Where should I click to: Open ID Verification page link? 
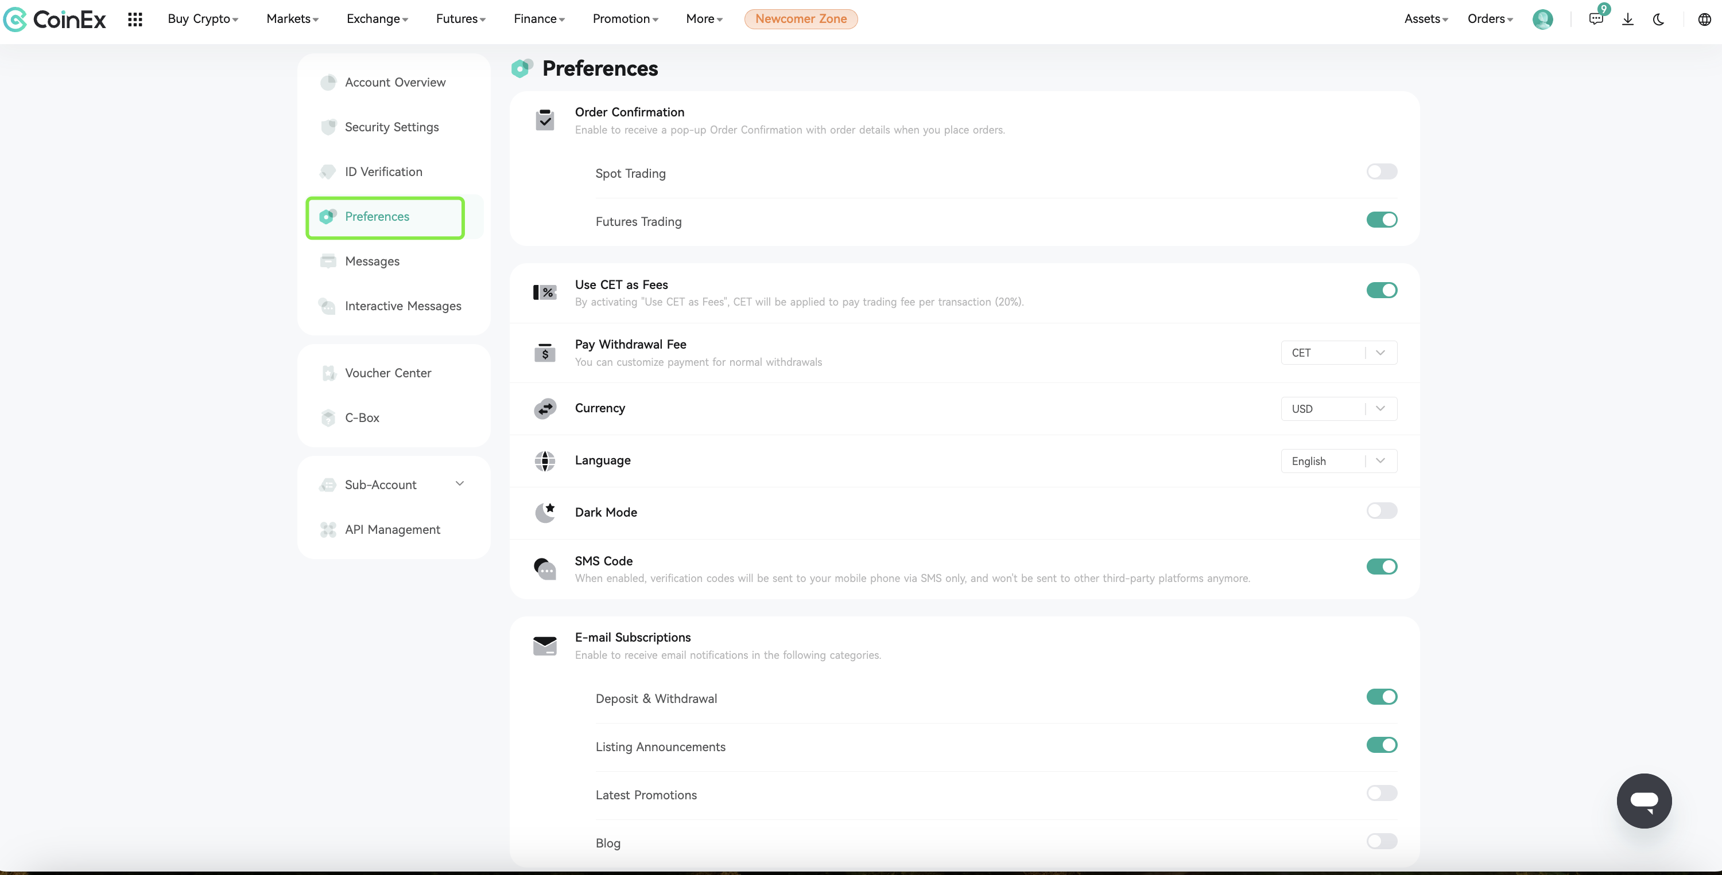(383, 171)
